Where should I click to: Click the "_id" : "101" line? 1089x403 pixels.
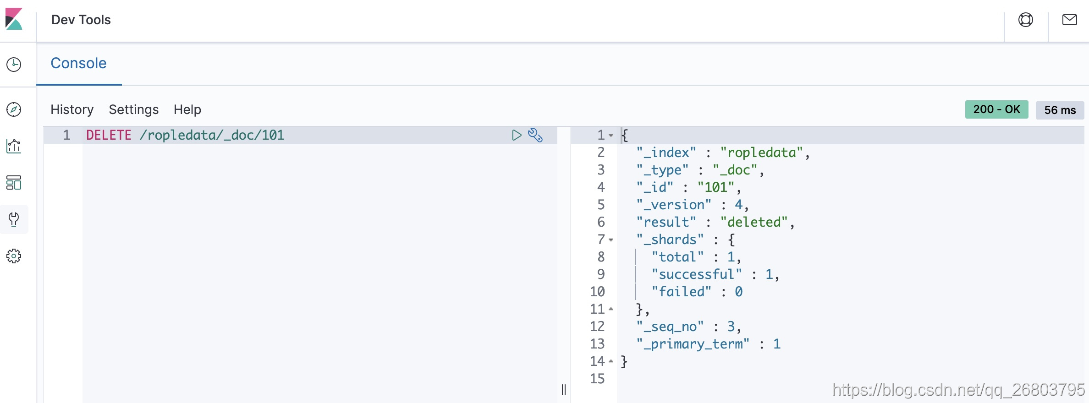[x=688, y=187]
